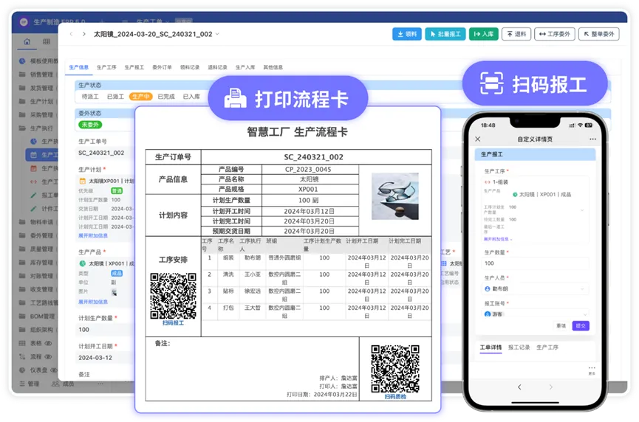The height and width of the screenshot is (422, 639).
Task: Open the red double-arrow item under 生产执行
Action: point(44,181)
